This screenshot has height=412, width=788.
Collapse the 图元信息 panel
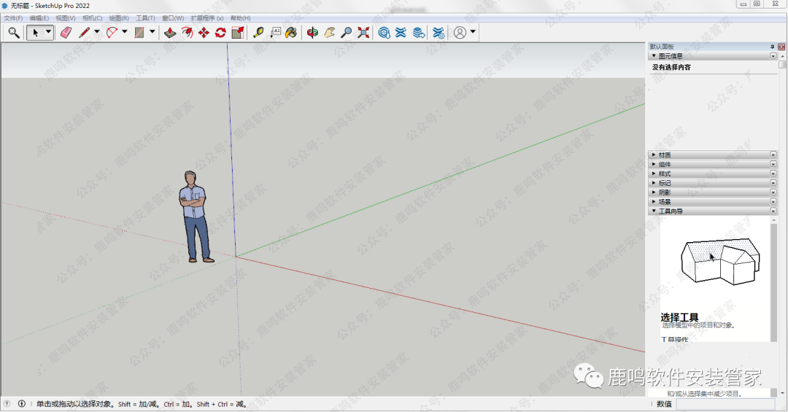pos(654,55)
